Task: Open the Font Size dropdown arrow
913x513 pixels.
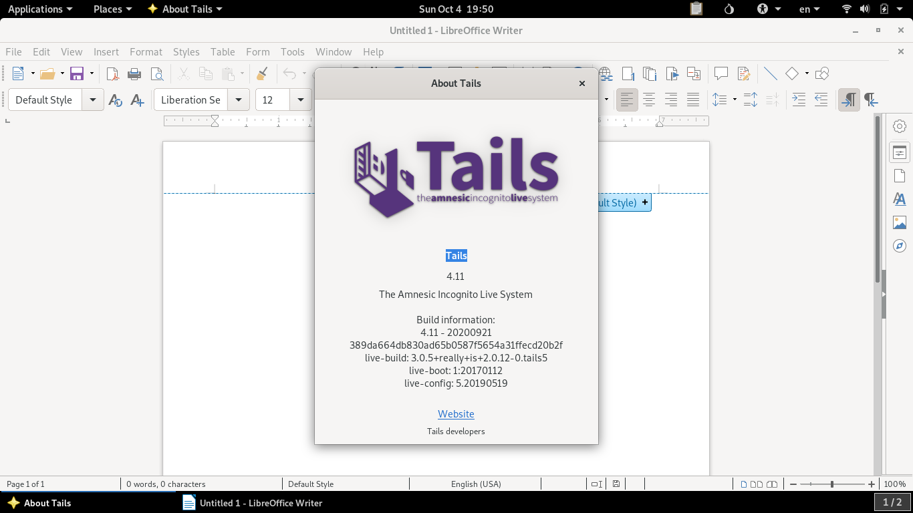Action: click(301, 100)
